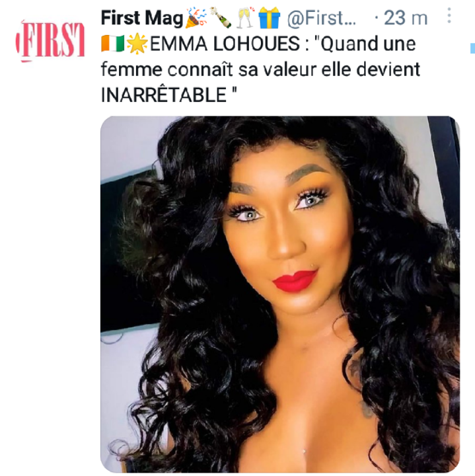Click the Ivory Coast flag emoji
This screenshot has height=476, width=475.
(113, 44)
